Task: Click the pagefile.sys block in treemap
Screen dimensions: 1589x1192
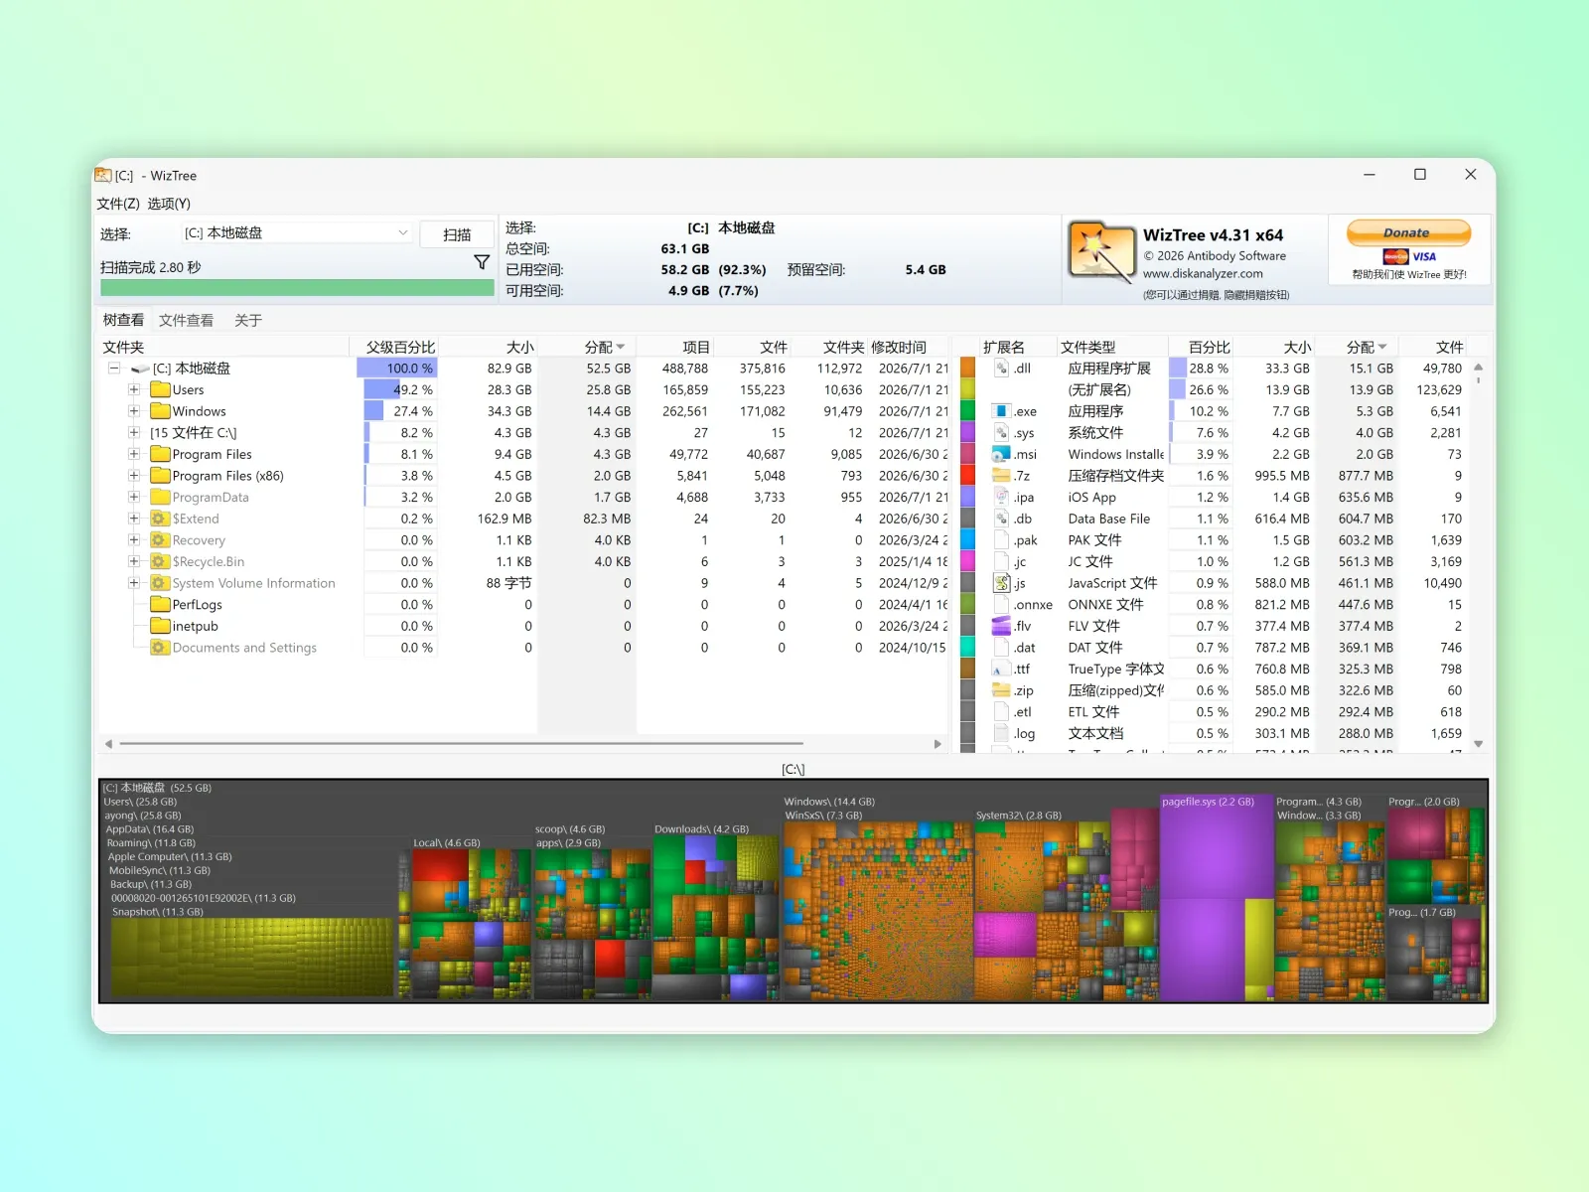Action: click(1217, 899)
